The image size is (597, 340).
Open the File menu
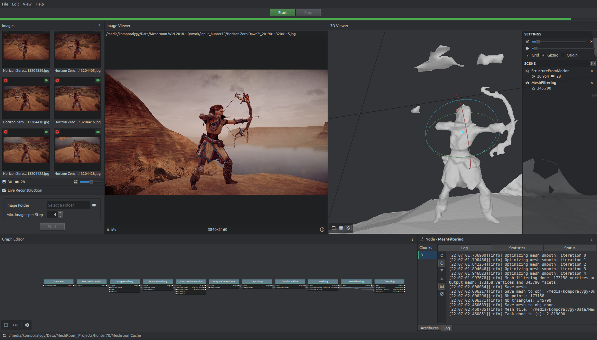[x=5, y=4]
